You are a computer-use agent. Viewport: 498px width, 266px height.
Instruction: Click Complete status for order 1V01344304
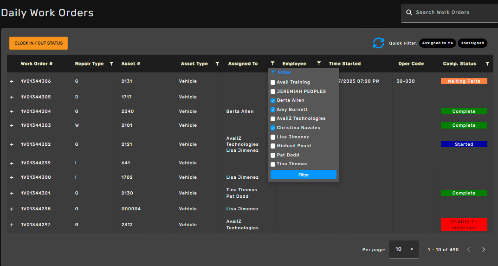pyautogui.click(x=464, y=111)
